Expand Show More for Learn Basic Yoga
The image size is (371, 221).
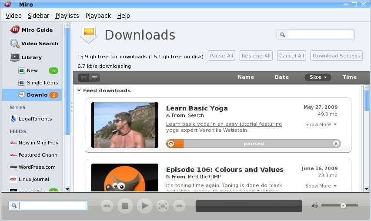coord(321,124)
